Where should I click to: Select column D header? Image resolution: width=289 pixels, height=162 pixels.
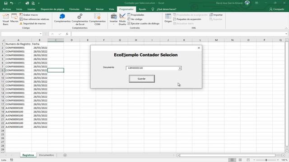[72, 40]
